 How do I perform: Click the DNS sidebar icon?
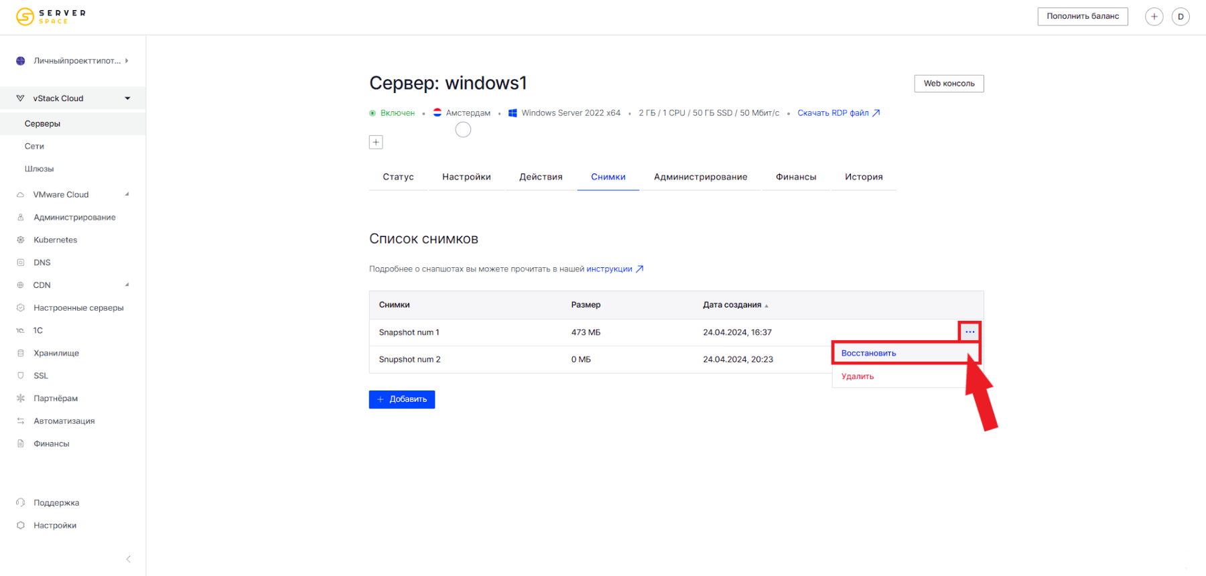pos(20,263)
